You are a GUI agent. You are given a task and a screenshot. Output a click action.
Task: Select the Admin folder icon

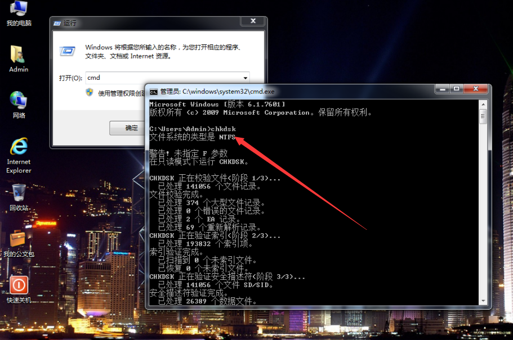click(19, 59)
